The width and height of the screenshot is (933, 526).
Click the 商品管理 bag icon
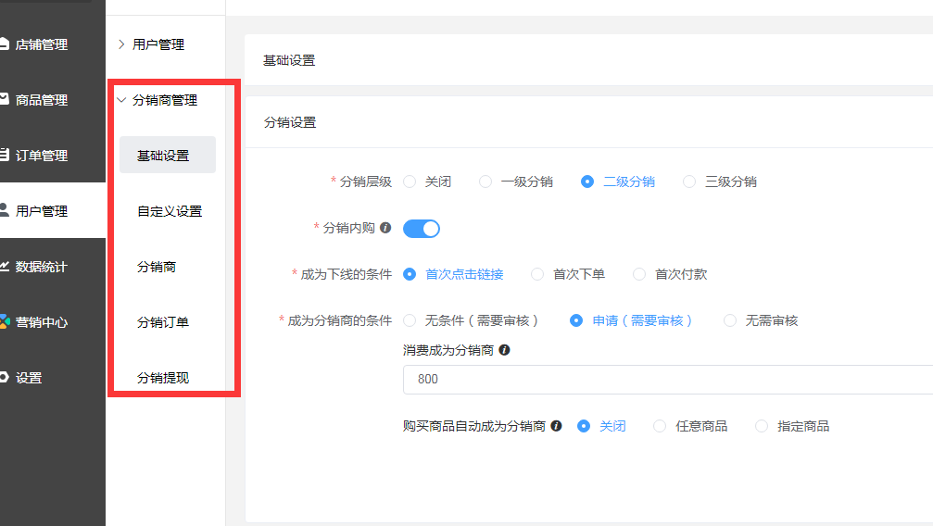pyautogui.click(x=4, y=99)
